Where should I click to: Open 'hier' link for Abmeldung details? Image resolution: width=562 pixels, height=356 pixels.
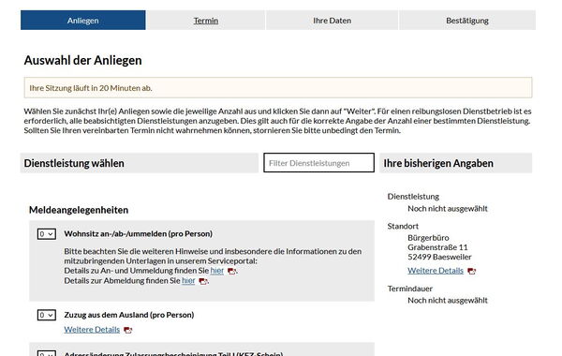tap(188, 280)
